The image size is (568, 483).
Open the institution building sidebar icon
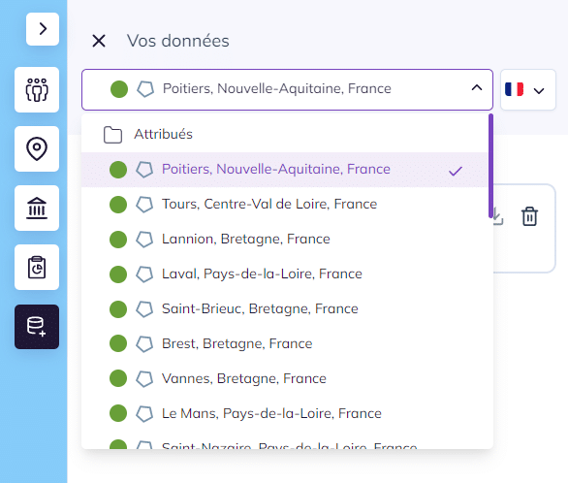(37, 208)
